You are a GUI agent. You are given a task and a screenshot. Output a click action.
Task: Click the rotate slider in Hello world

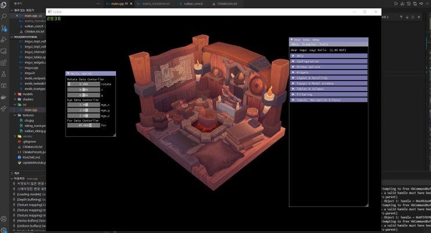[x=84, y=84]
